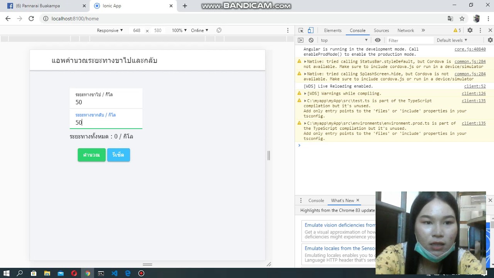Open the Responsive device dropdown
Viewport: 494px width, 278px height.
coord(110,31)
